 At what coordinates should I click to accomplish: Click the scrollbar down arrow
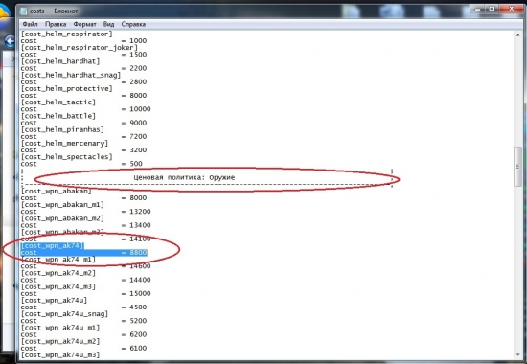(517, 355)
